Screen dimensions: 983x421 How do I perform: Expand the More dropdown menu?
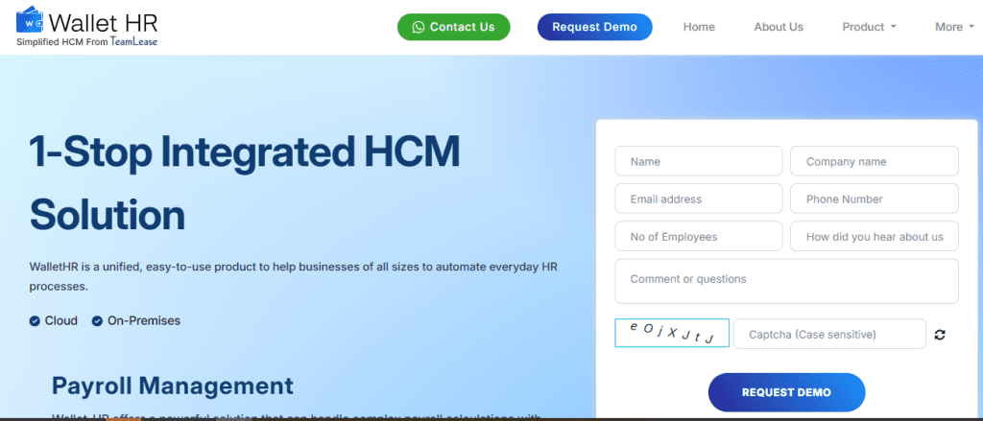[x=954, y=27]
